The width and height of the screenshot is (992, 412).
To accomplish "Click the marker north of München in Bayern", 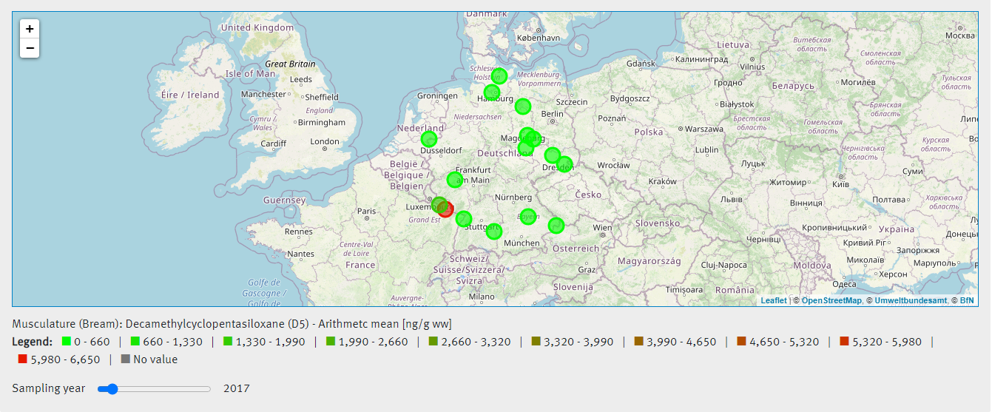I will point(527,217).
